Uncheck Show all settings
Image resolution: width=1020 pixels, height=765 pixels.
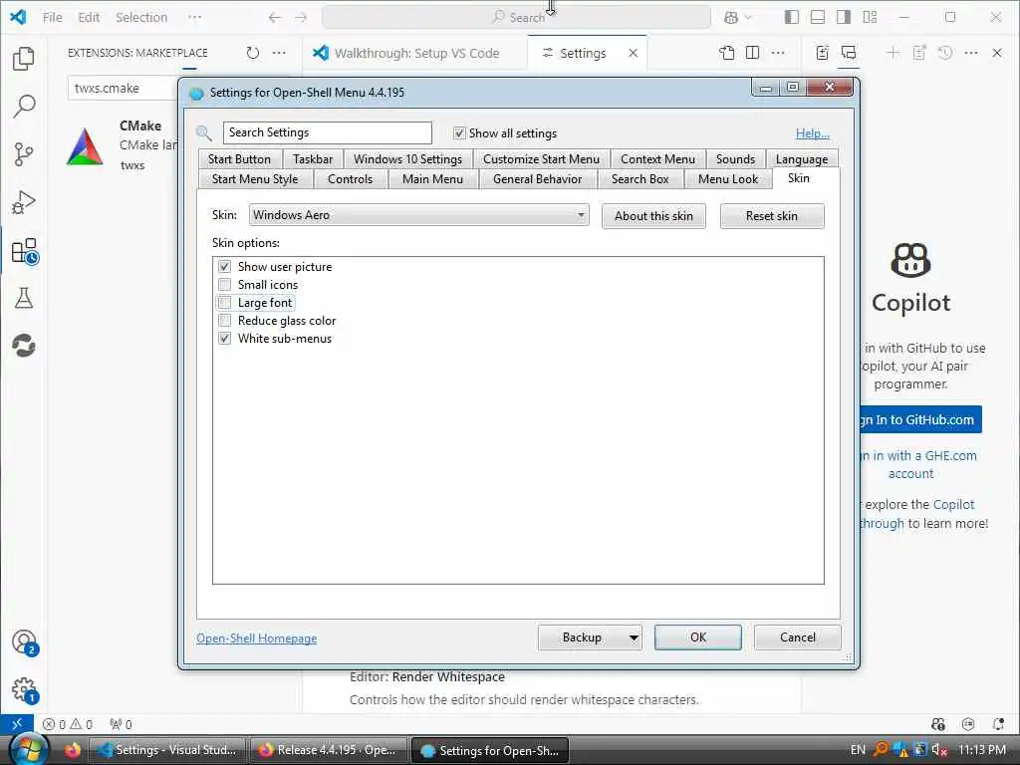(459, 132)
